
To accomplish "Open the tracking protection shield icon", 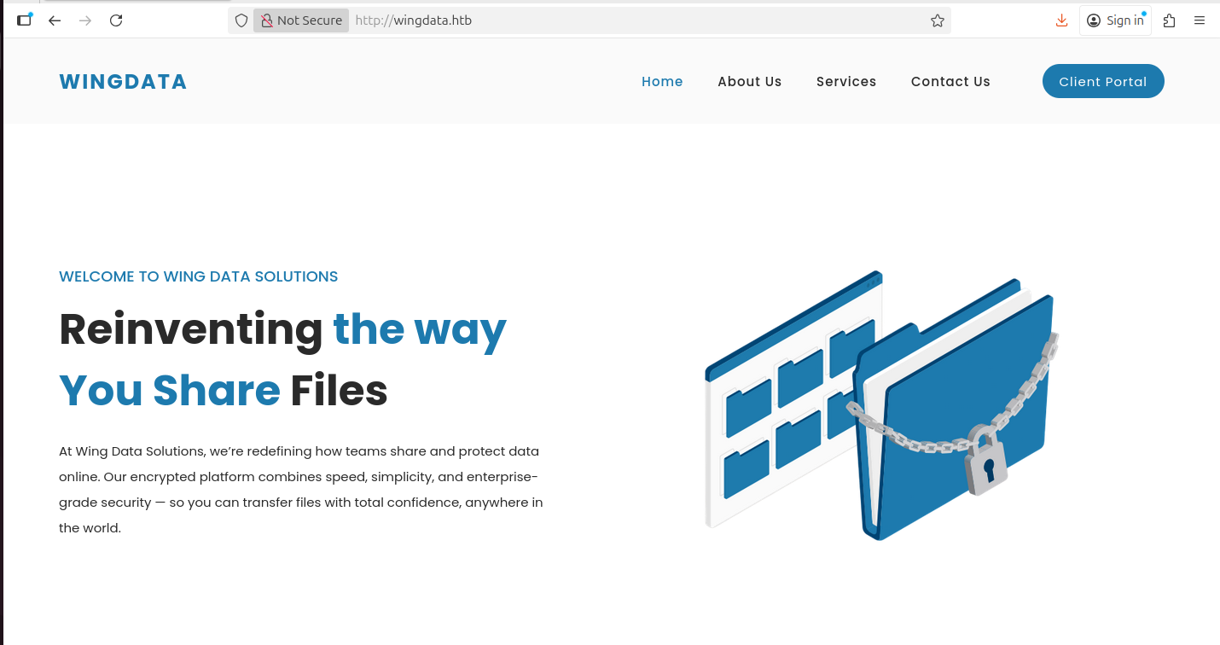I will [x=241, y=20].
